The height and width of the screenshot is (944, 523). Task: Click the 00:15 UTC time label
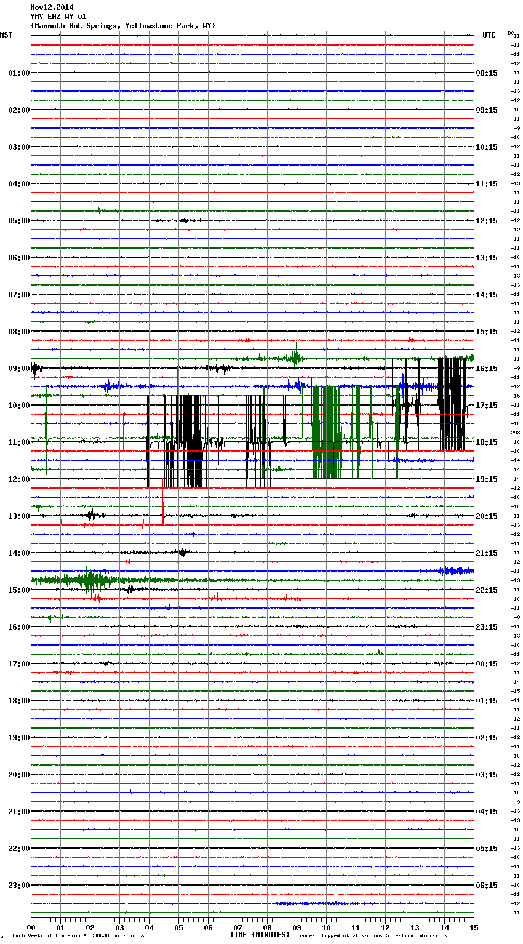(487, 664)
